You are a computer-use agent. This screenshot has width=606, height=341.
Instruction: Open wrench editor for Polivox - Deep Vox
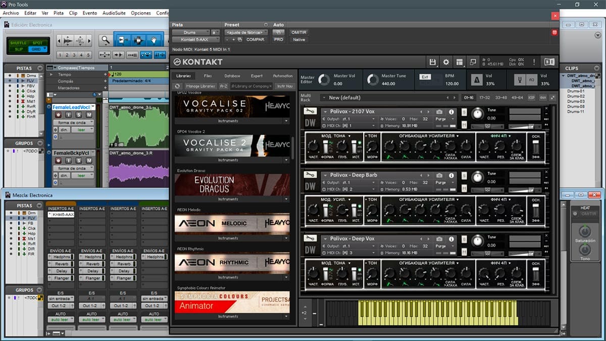[310, 238]
